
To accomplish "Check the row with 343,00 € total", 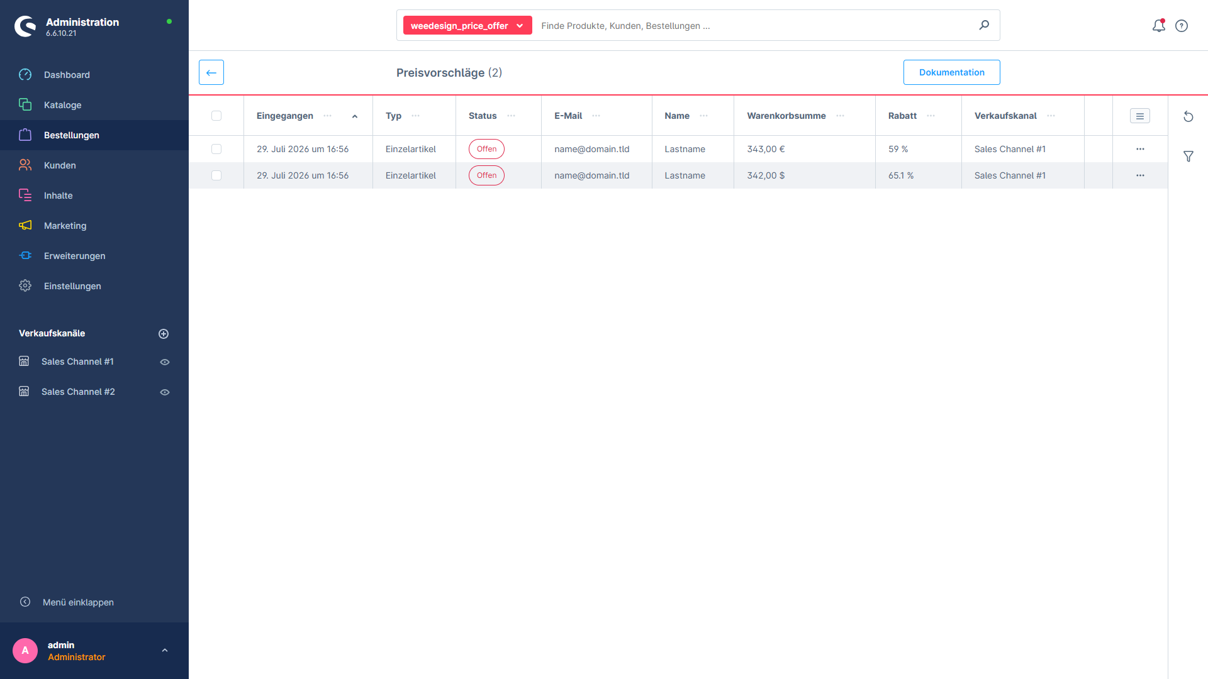I will (x=216, y=149).
